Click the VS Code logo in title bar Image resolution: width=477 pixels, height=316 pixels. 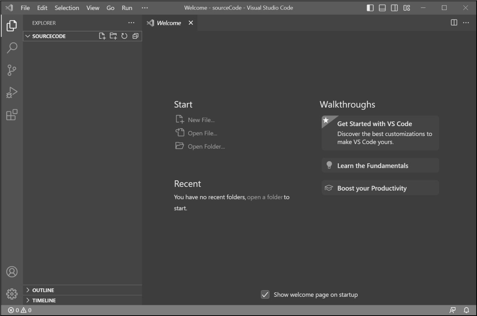point(10,8)
